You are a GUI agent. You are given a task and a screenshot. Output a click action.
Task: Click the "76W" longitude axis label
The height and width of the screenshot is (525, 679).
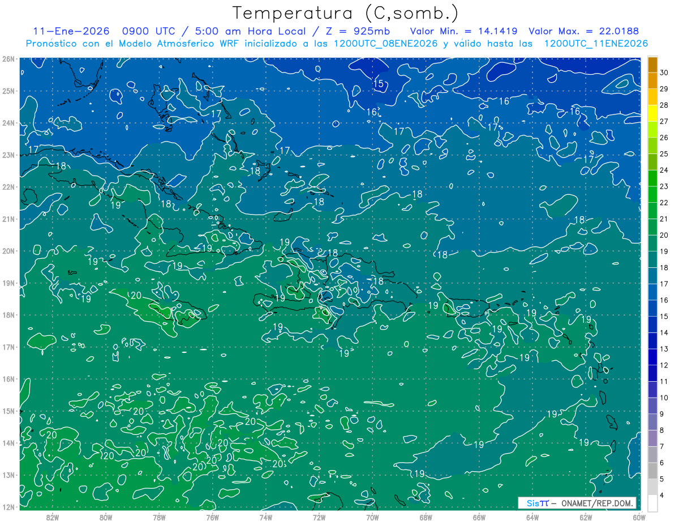212,517
